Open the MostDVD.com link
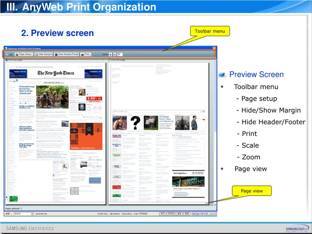This screenshot has height=234, width=312. click(204, 214)
